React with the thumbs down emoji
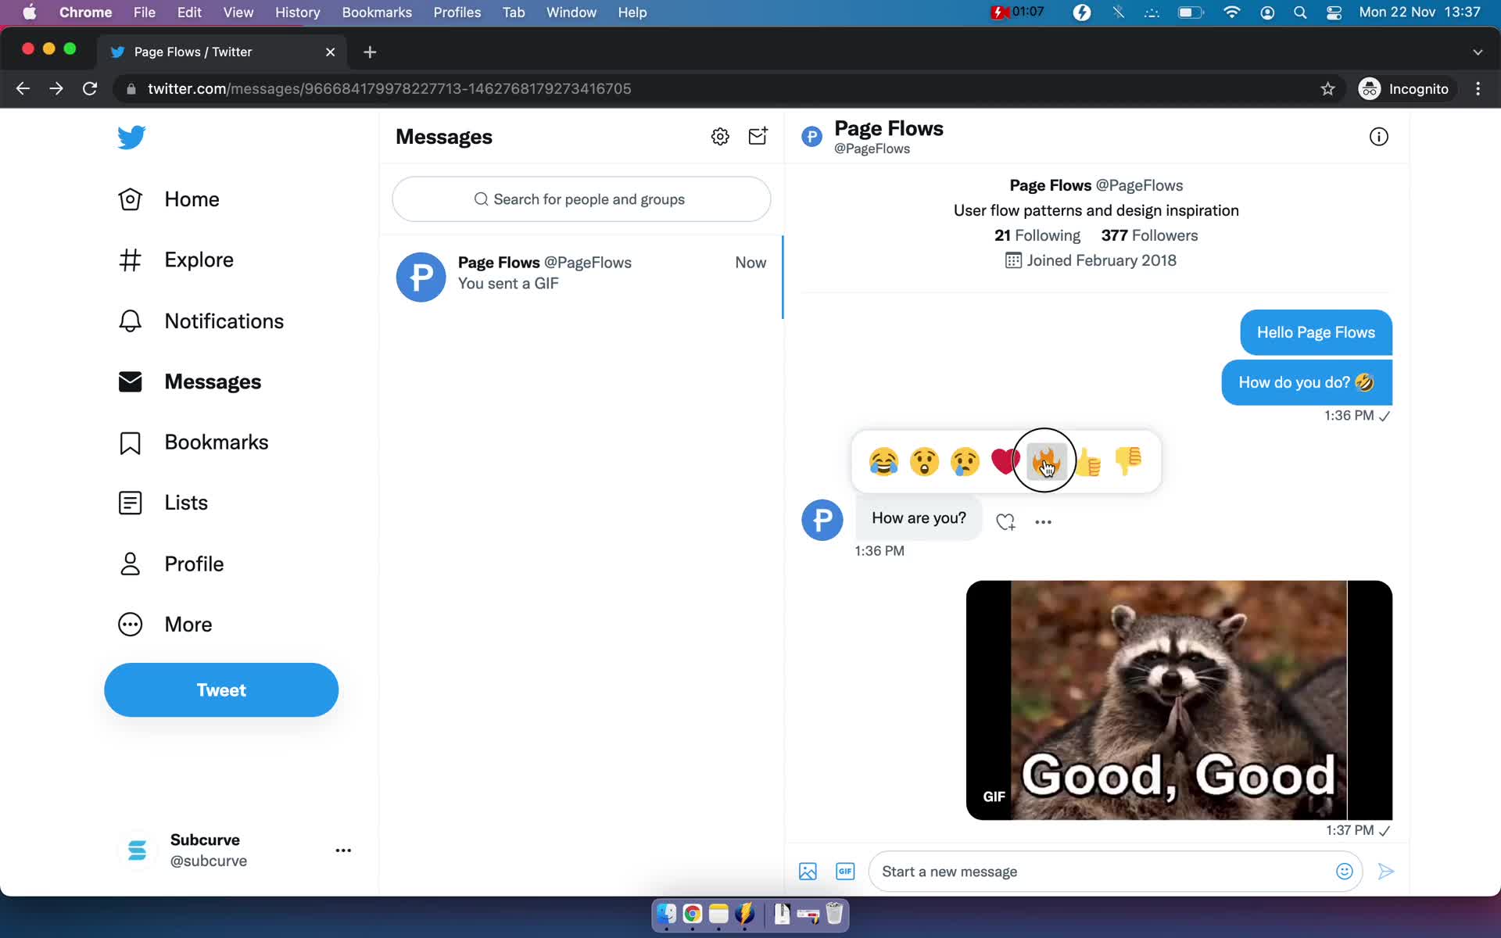Screen dimensions: 1501x938 (1128, 461)
